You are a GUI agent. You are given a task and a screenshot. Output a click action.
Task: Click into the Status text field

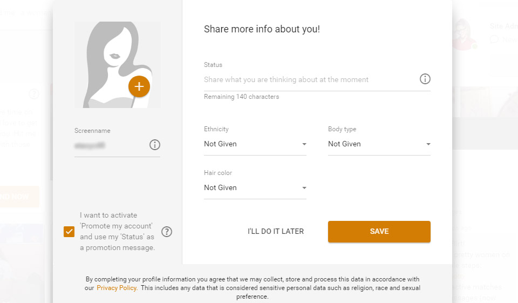pyautogui.click(x=308, y=80)
